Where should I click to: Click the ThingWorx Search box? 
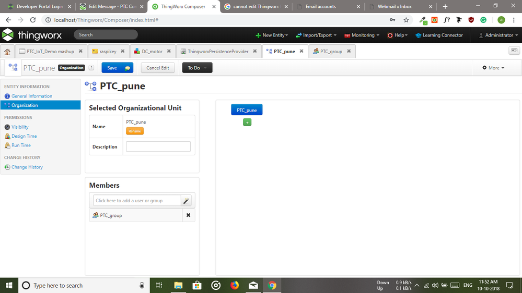[x=106, y=34]
